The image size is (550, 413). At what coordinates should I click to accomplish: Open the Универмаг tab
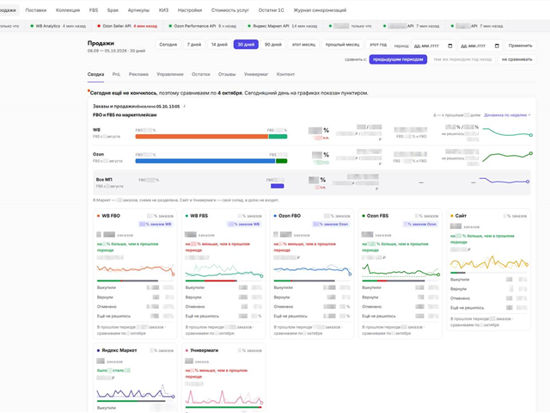coord(256,75)
